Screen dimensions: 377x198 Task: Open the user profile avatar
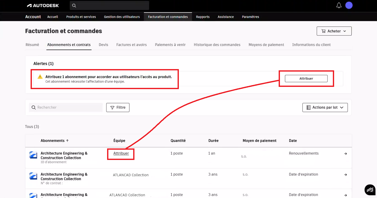[x=349, y=5]
